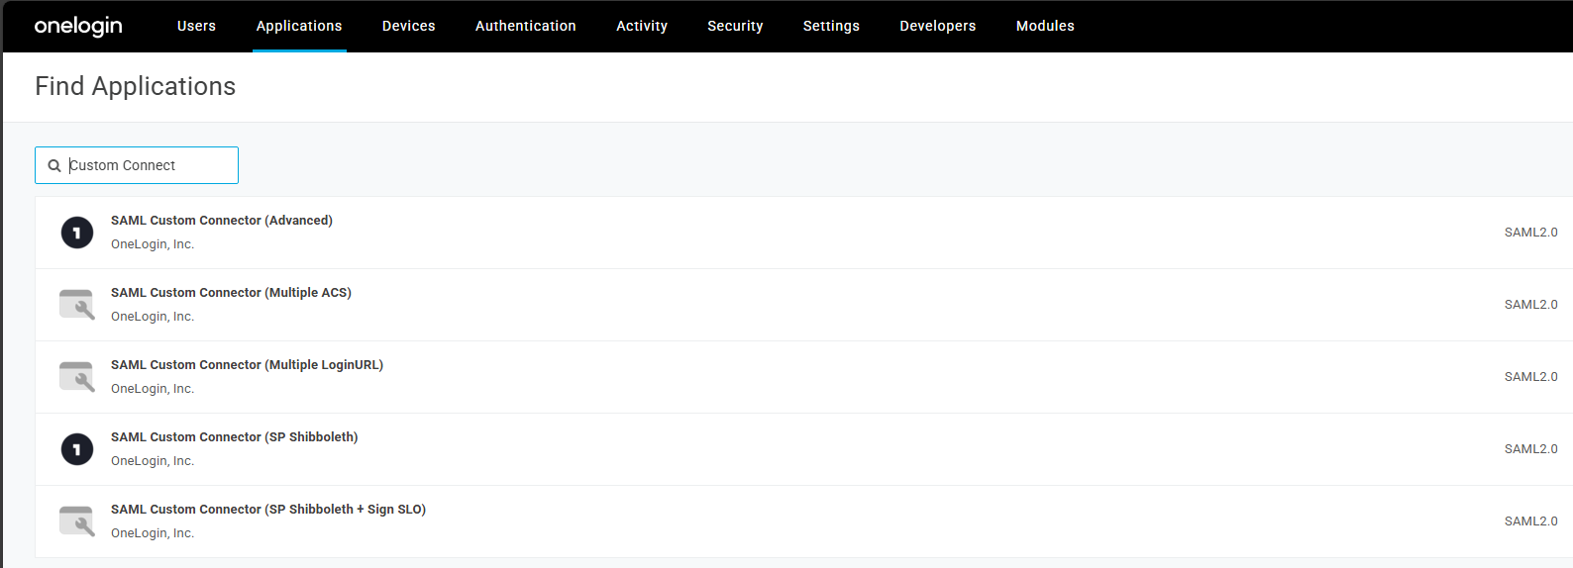Select SAML Custom Connector (Multiple LoginURL)
The width and height of the screenshot is (1573, 568).
point(247,365)
